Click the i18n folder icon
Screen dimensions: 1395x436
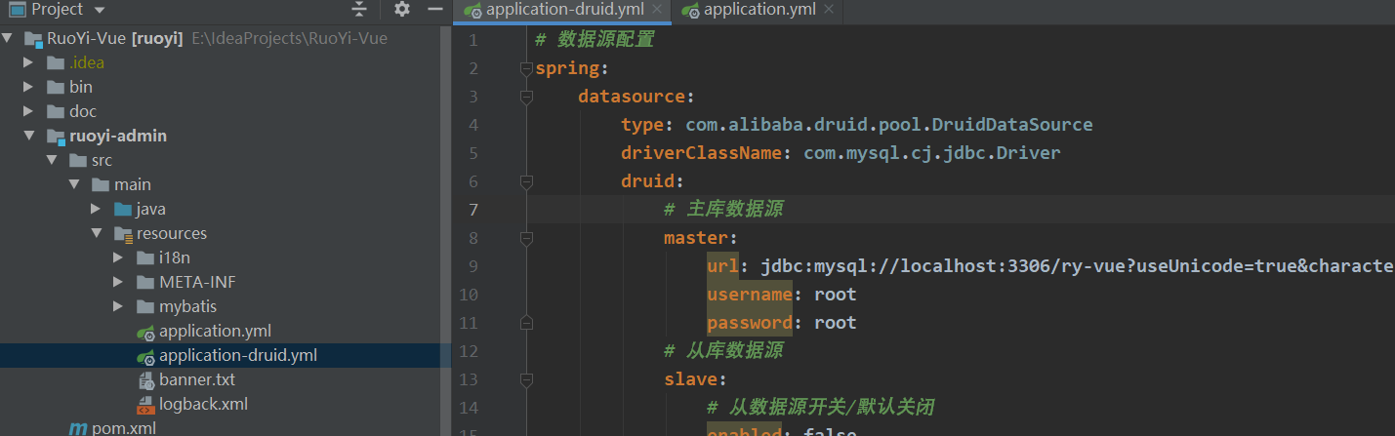(145, 258)
